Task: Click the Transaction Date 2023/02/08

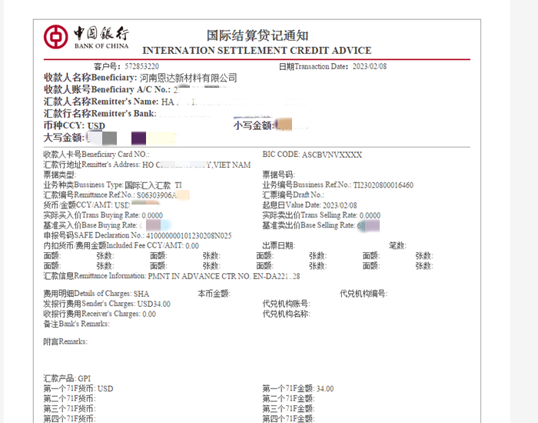Action: 370,66
